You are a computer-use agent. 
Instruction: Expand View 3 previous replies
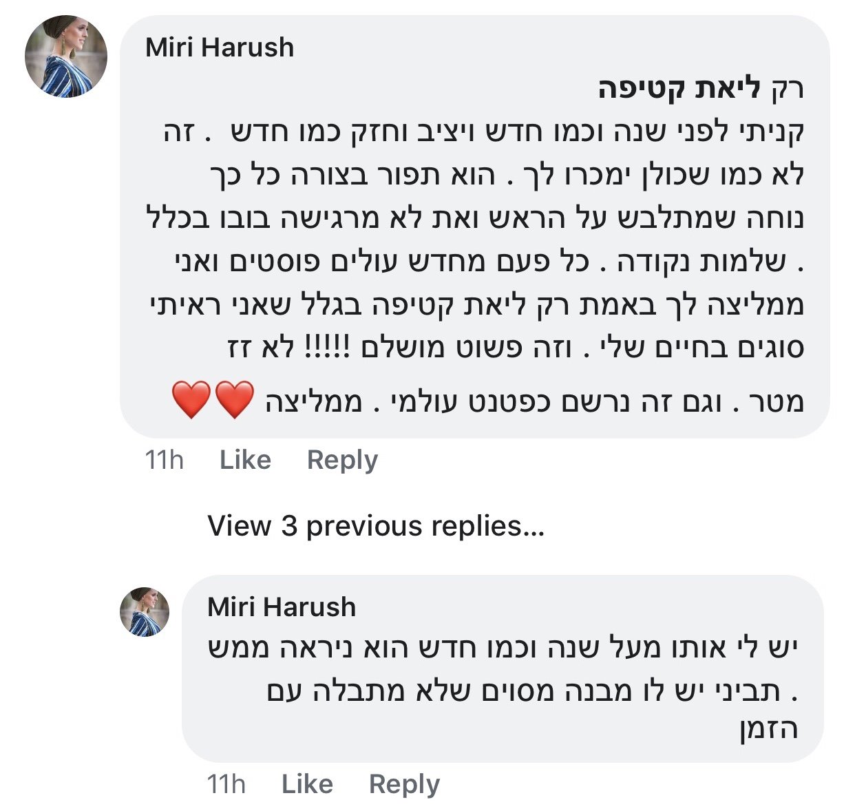coord(376,526)
